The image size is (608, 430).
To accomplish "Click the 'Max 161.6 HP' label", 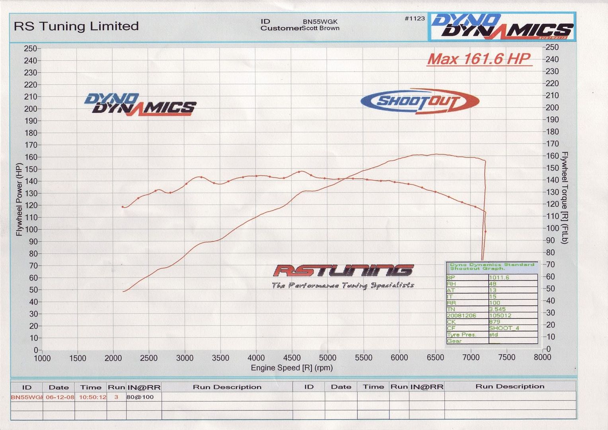I will (479, 59).
